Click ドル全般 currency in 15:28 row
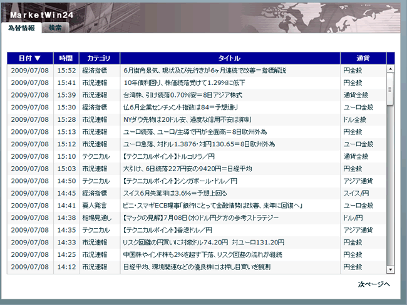The width and height of the screenshot is (407, 305). (355, 119)
